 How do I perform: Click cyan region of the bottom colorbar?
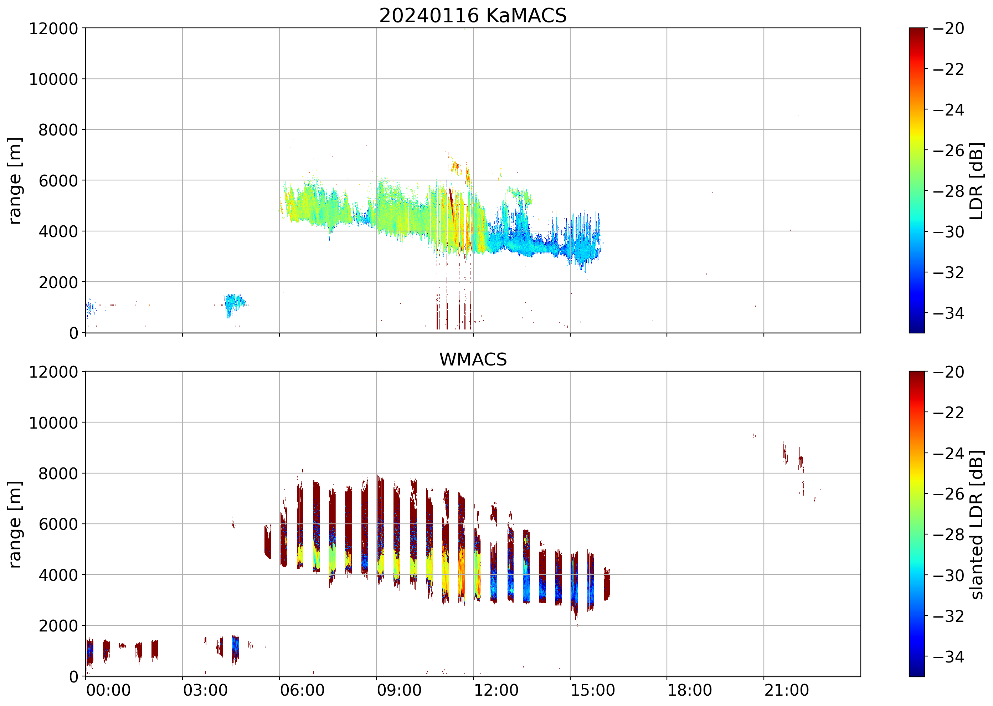click(916, 565)
